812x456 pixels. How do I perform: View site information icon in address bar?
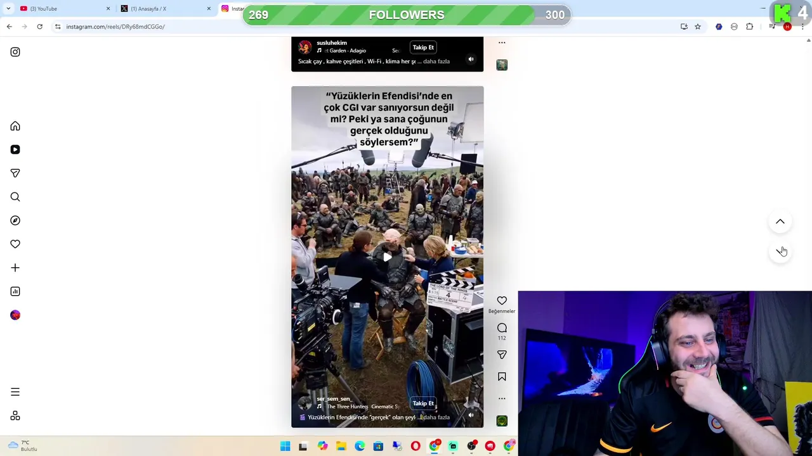point(58,27)
